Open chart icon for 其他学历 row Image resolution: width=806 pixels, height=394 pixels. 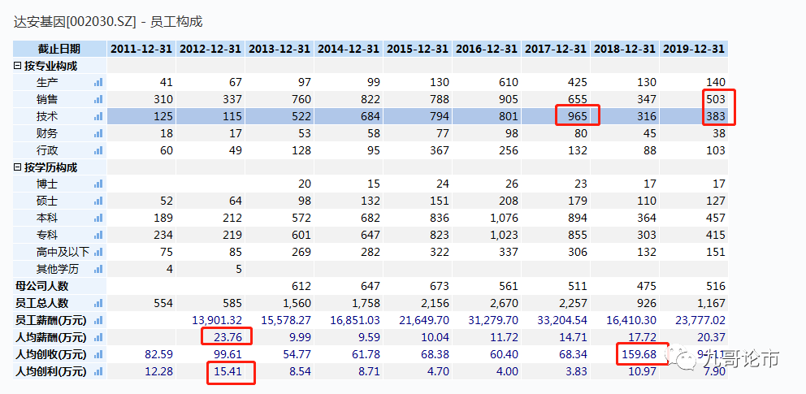(98, 269)
